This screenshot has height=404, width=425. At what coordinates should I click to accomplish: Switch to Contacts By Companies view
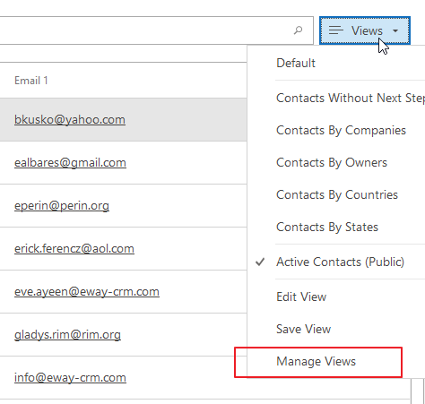tap(341, 131)
